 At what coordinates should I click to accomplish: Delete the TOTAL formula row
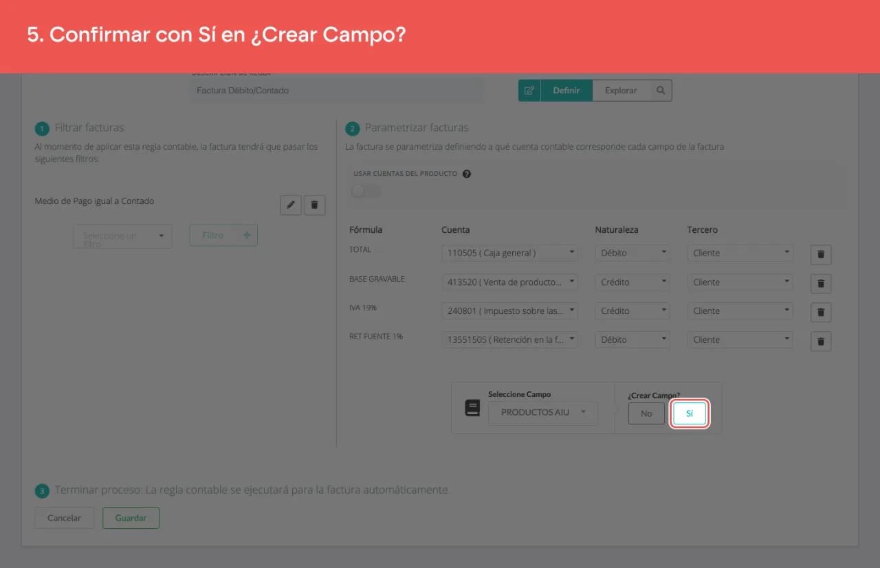821,254
